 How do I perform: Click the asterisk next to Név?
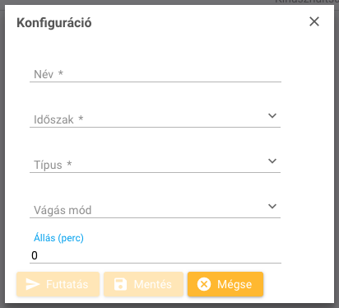[61, 73]
